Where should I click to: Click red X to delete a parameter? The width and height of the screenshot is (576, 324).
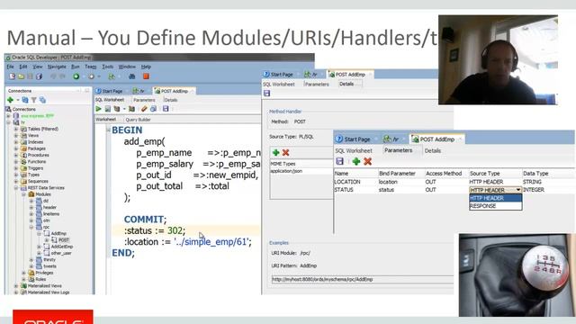point(367,161)
